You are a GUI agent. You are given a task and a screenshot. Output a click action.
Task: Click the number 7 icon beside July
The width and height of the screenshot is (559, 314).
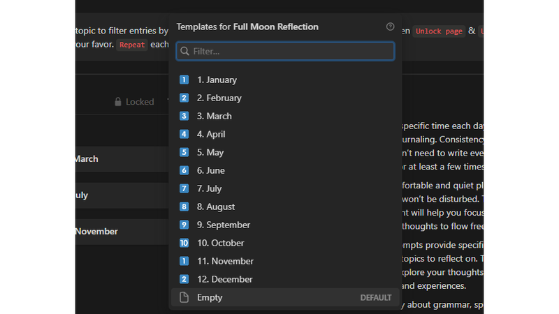click(184, 188)
